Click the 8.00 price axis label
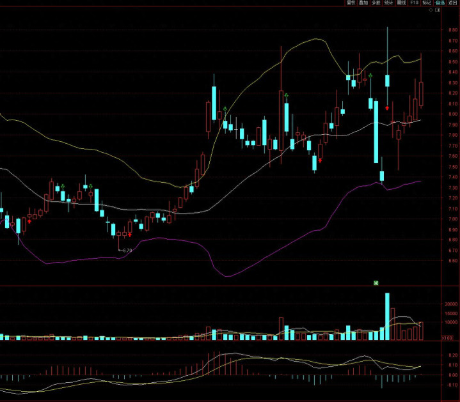The width and height of the screenshot is (460, 402). 453,114
